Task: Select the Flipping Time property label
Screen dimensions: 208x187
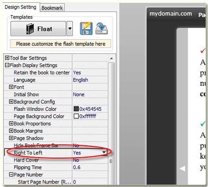Action: (x=28, y=167)
